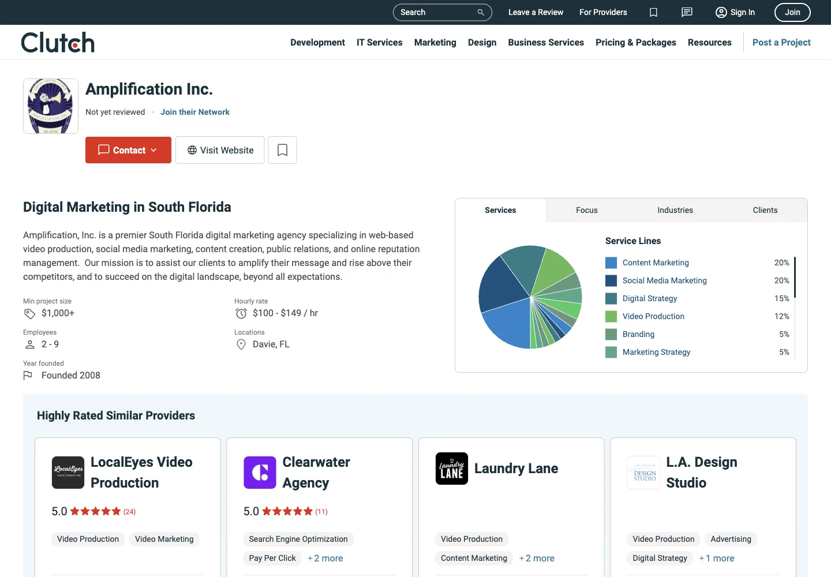Viewport: 831px width, 577px height.
Task: Open the Design menu
Action: (482, 42)
